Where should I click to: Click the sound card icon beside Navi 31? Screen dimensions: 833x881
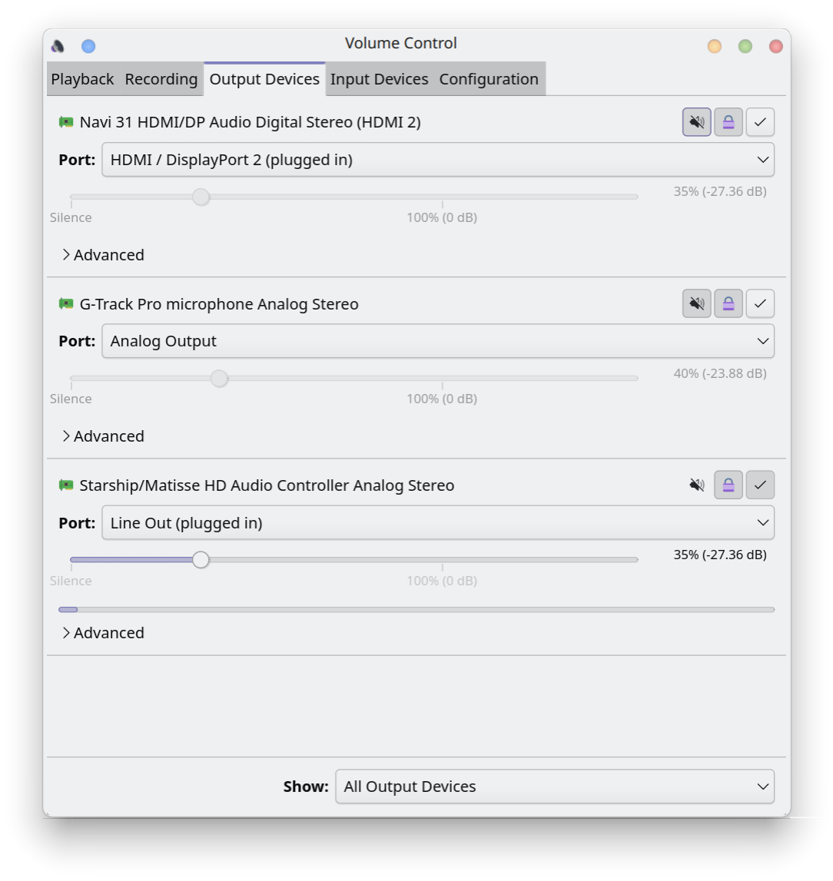(66, 122)
